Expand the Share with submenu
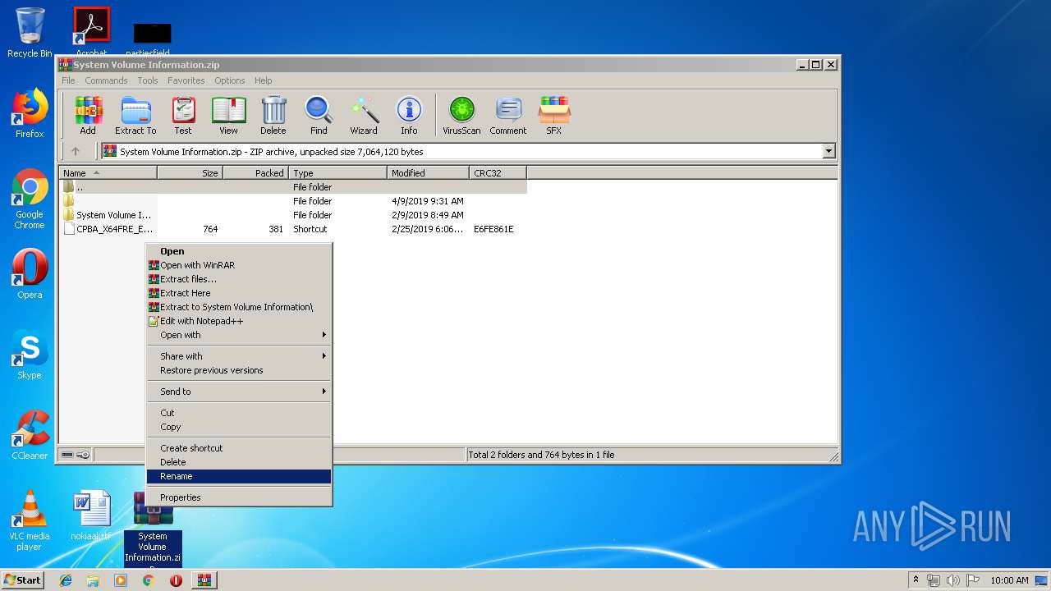The height and width of the screenshot is (591, 1051). 238,356
